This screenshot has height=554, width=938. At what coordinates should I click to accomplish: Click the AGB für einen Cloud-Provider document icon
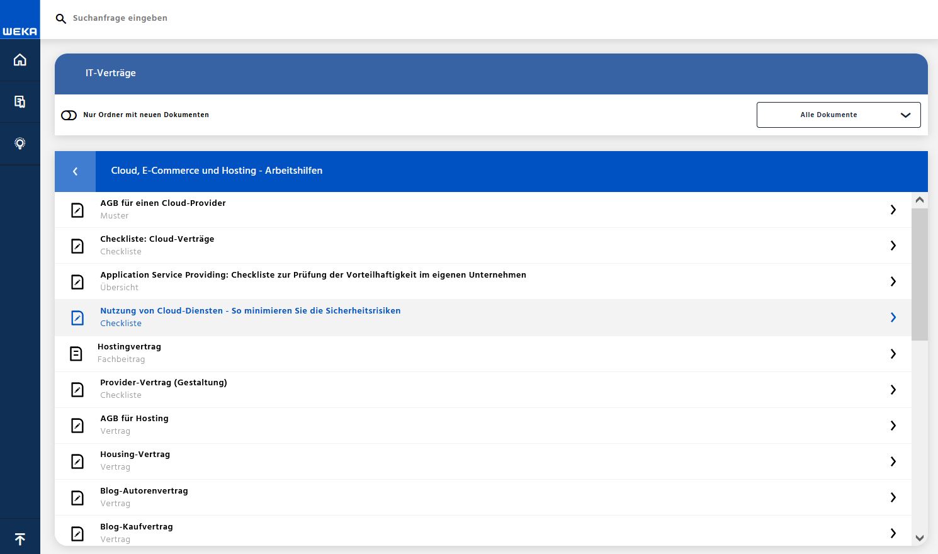coord(77,210)
